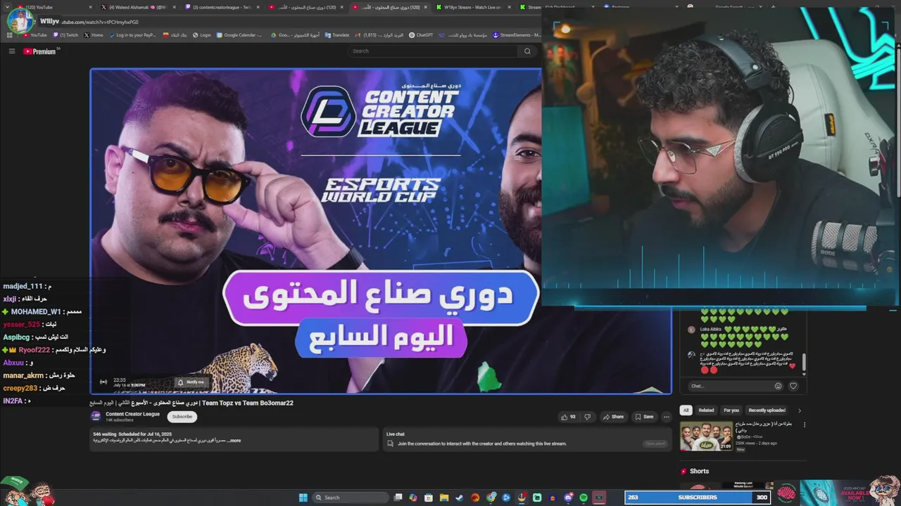Open the emoji picker in live chat

point(778,386)
